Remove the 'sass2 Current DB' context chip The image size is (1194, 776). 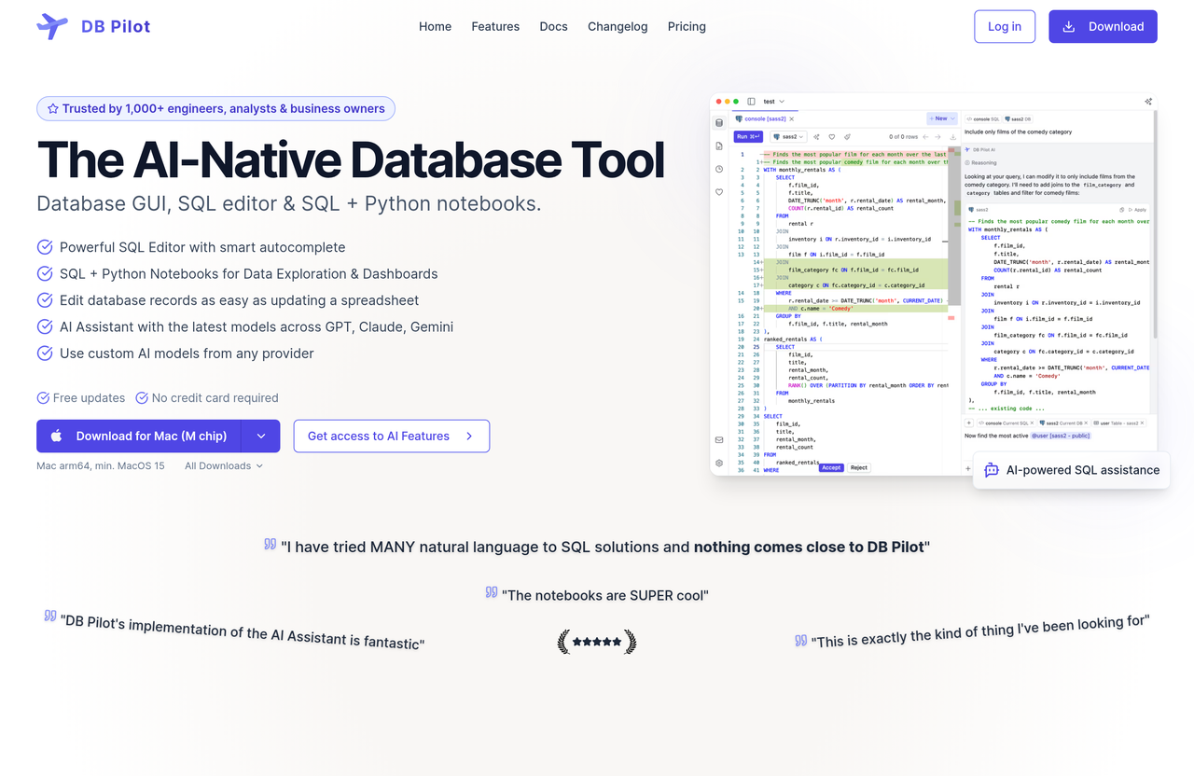[x=1086, y=423]
